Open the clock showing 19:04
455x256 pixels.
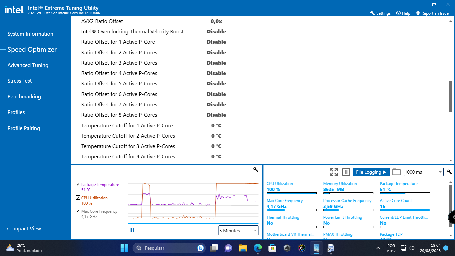click(431, 248)
